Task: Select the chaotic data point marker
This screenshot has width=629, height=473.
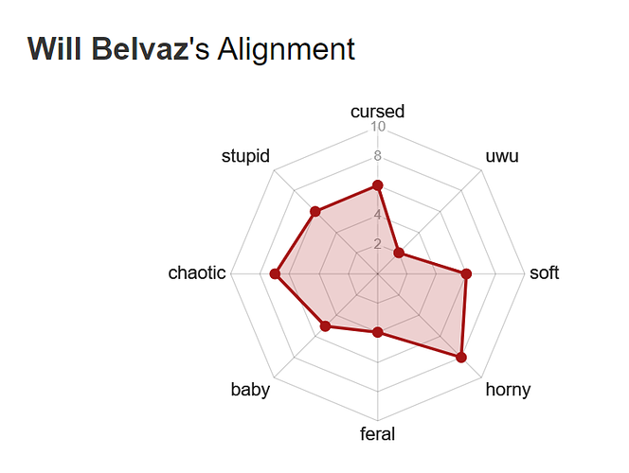Action: tap(276, 274)
